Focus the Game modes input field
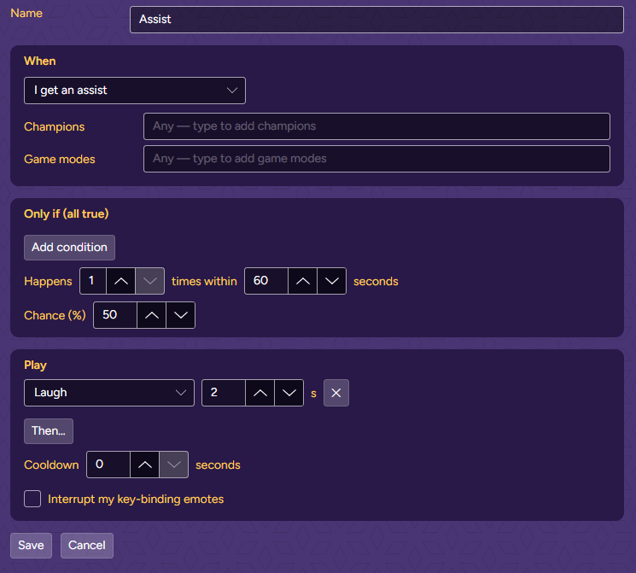 [376, 159]
